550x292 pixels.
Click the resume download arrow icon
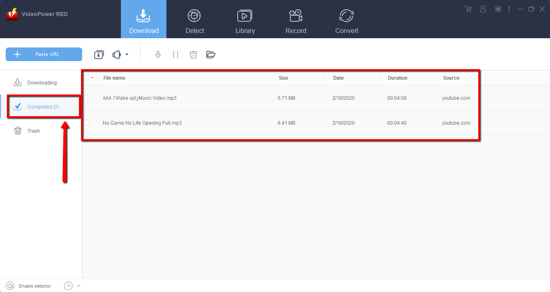158,55
